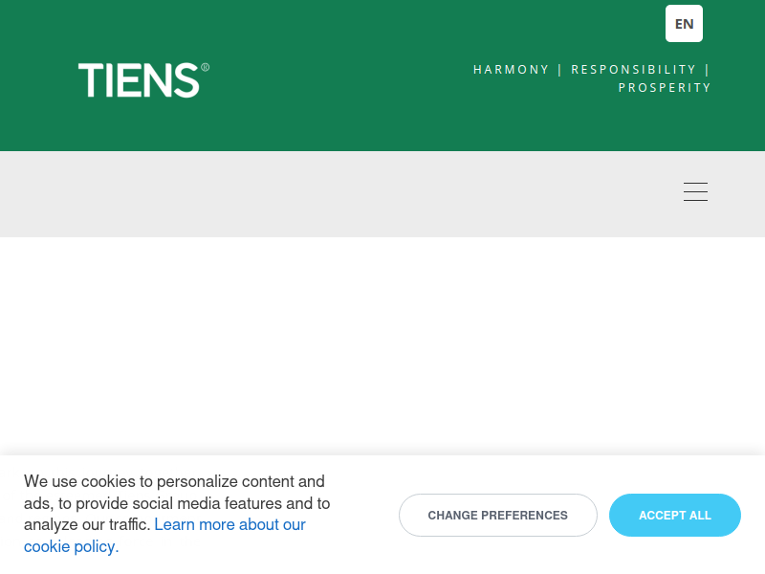The image size is (765, 574).
Task: Open Change Preferences for cookies
Action: (497, 515)
